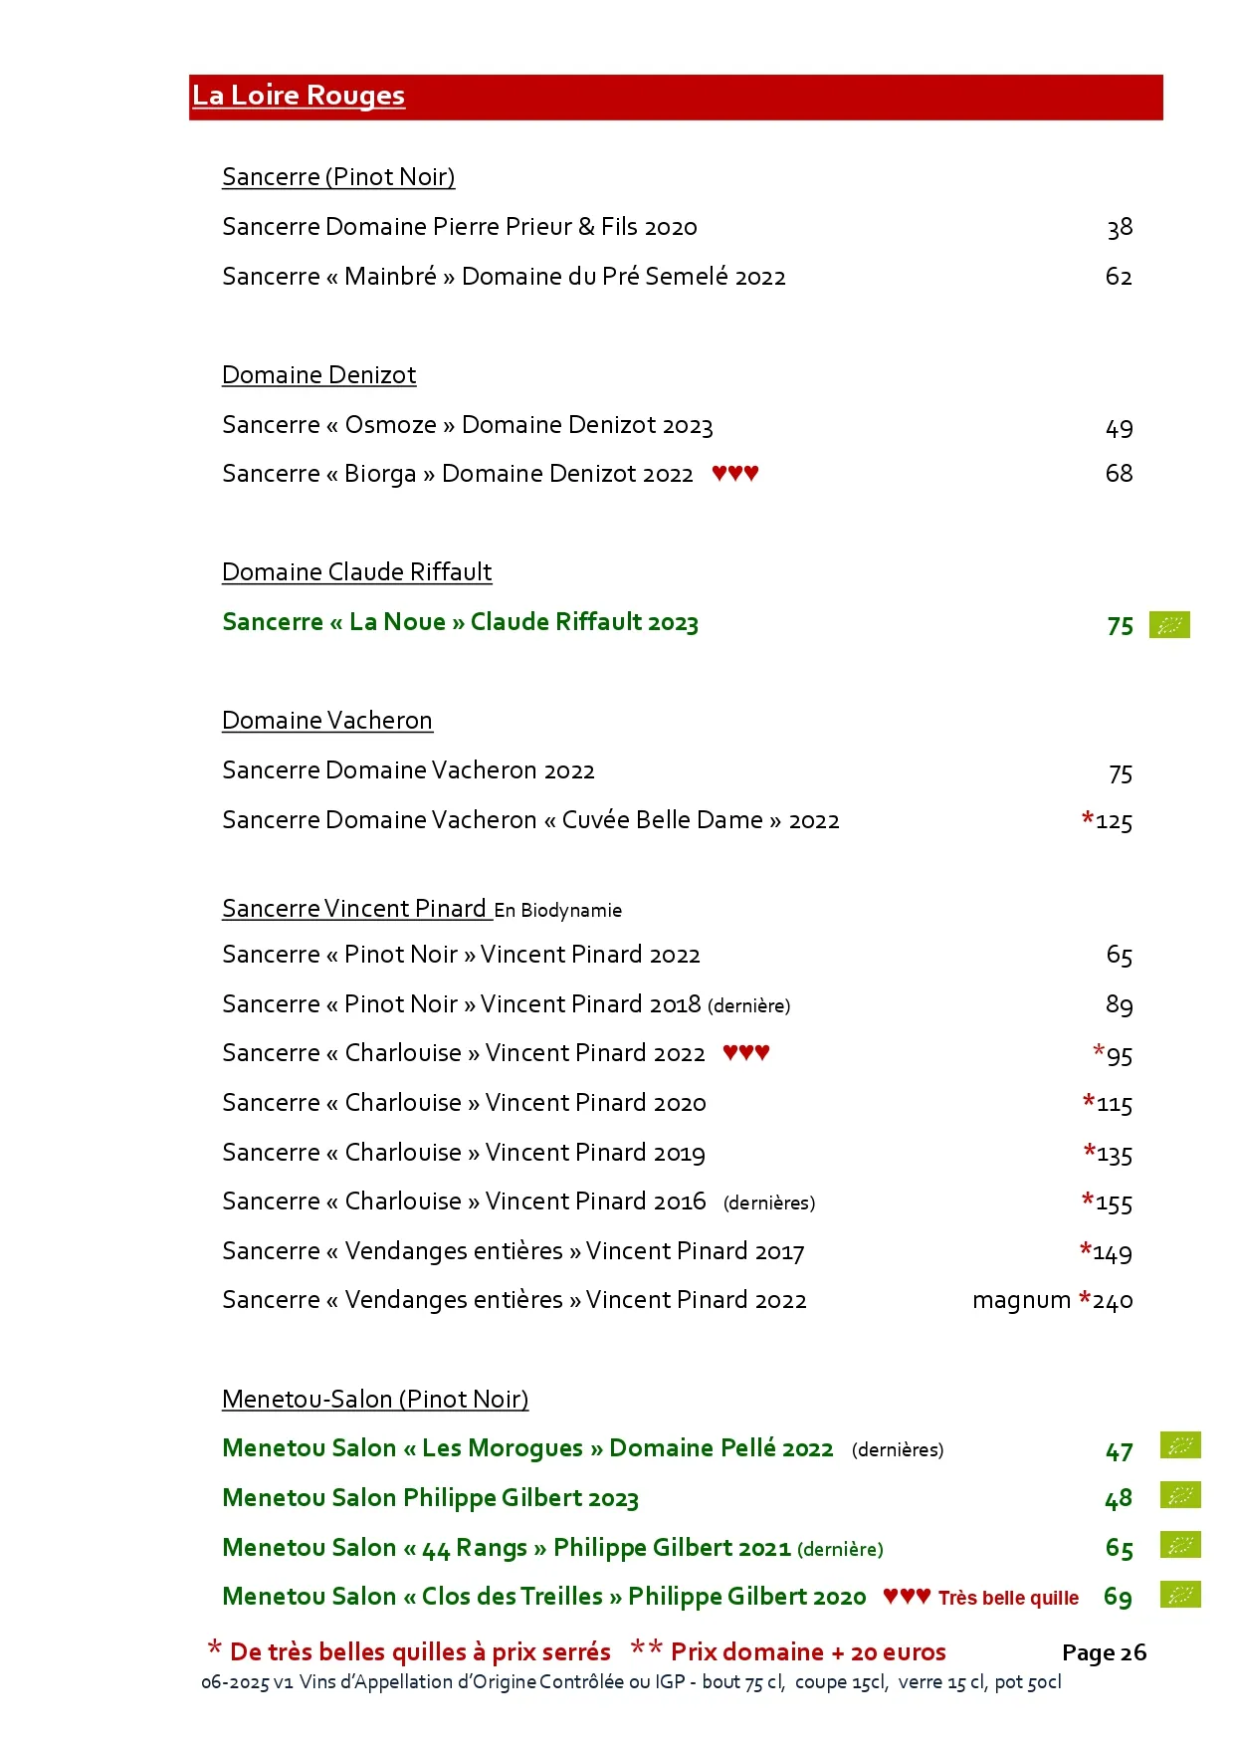Click organic icon on Clos des Treilles row
1235x1747 pixels.
1180,1595
